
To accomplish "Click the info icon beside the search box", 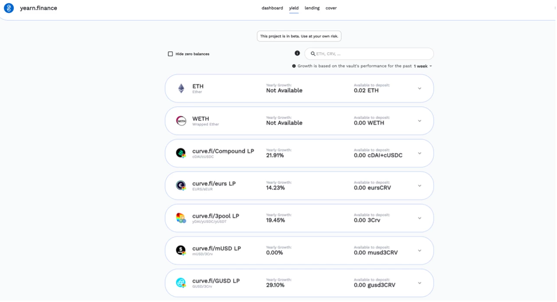I will [x=297, y=53].
